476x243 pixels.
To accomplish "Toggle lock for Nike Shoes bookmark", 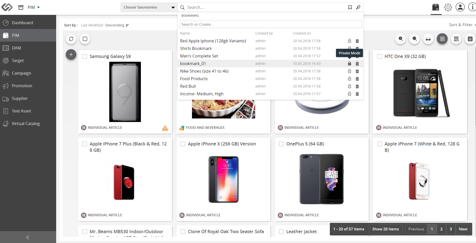I will click(x=350, y=71).
